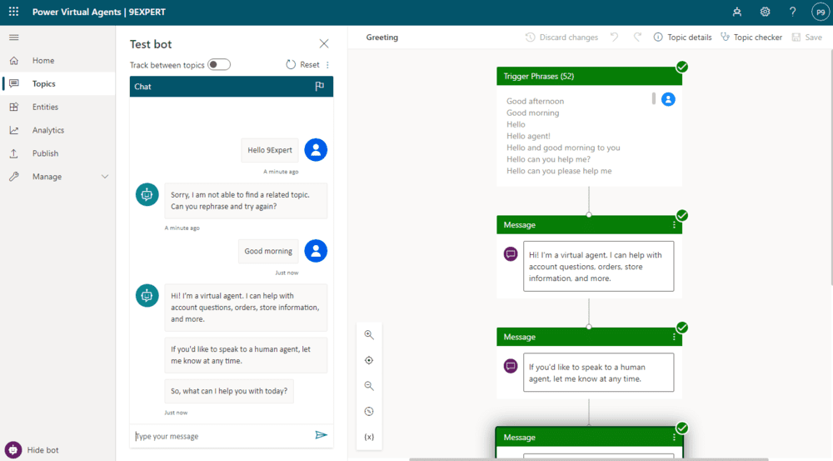
Task: Click message icon beside human agent text
Action: [511, 366]
